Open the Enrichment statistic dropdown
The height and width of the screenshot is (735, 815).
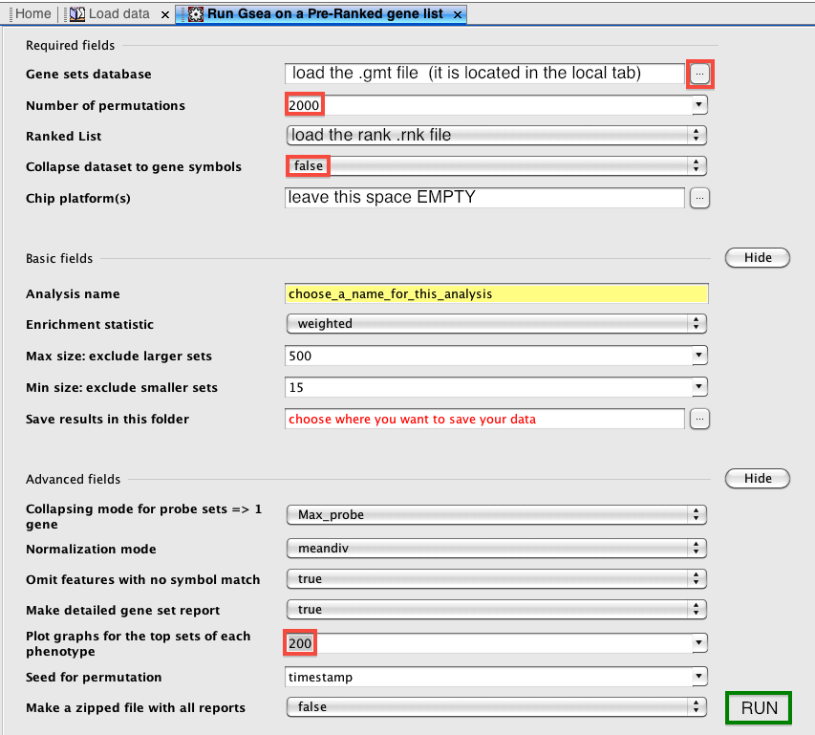coord(697,324)
